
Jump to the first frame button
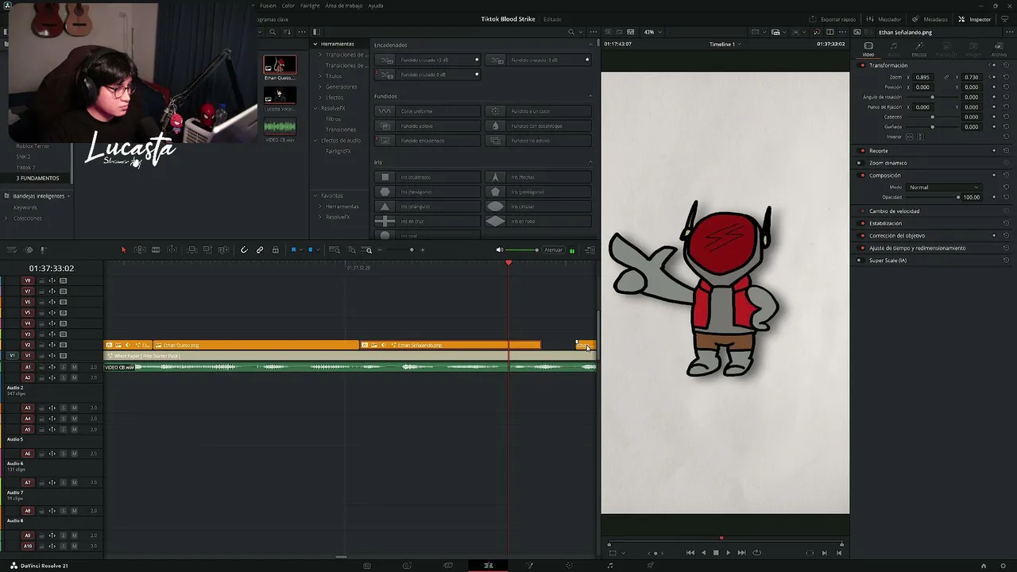click(x=690, y=553)
